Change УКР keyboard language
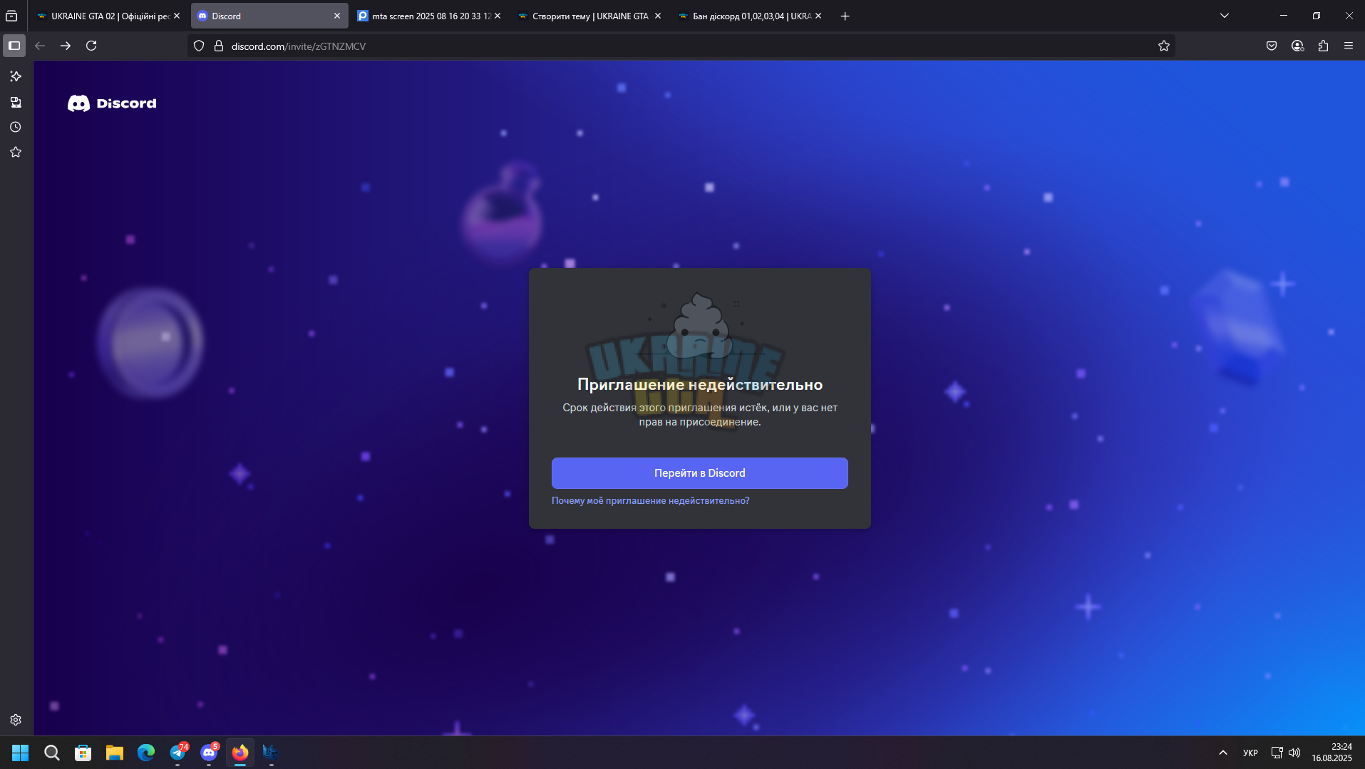Screen dimensions: 1365x769 tap(1250, 753)
